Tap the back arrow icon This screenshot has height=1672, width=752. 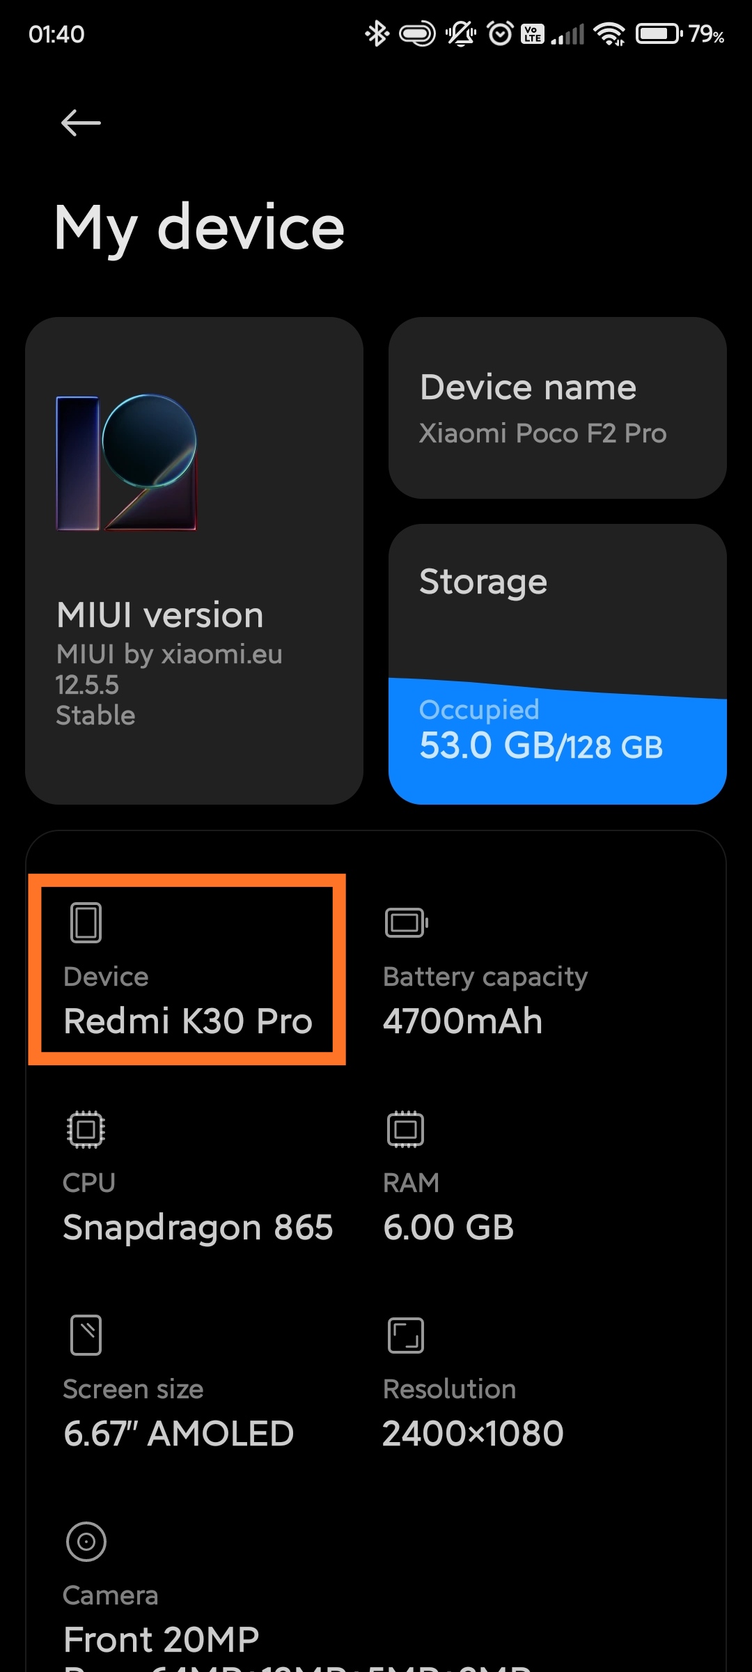[81, 123]
